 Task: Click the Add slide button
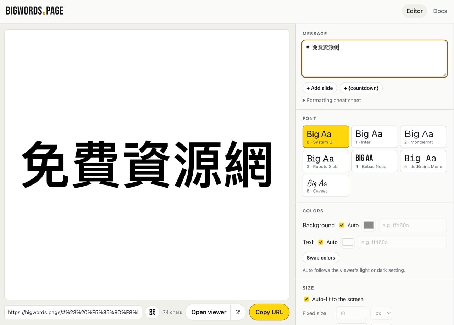click(x=320, y=88)
